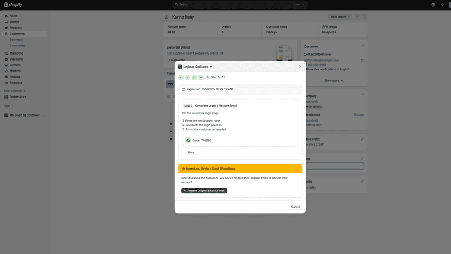Click the Code: 748560 text
Screen dimensions: 451x254
click(x=202, y=141)
